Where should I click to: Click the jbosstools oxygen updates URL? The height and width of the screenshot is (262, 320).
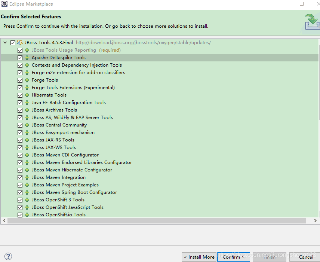pos(143,43)
